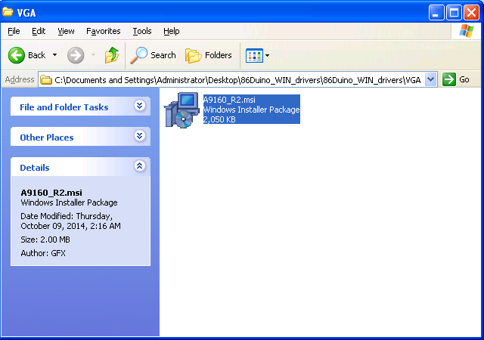Click the File and Folder Tasks heading

click(64, 107)
